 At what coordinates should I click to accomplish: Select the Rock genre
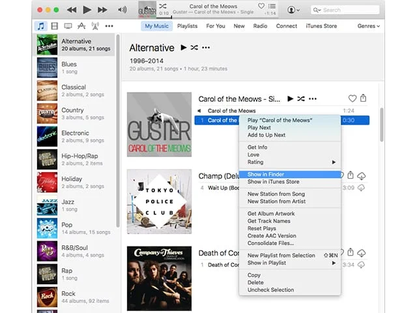pyautogui.click(x=74, y=297)
